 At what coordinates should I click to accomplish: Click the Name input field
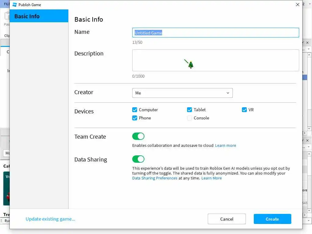click(215, 33)
